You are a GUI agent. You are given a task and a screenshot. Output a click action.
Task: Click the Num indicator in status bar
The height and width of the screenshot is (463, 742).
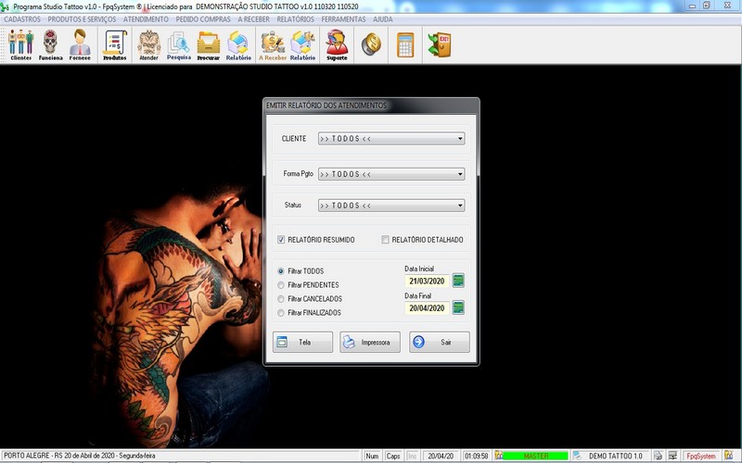click(x=372, y=456)
